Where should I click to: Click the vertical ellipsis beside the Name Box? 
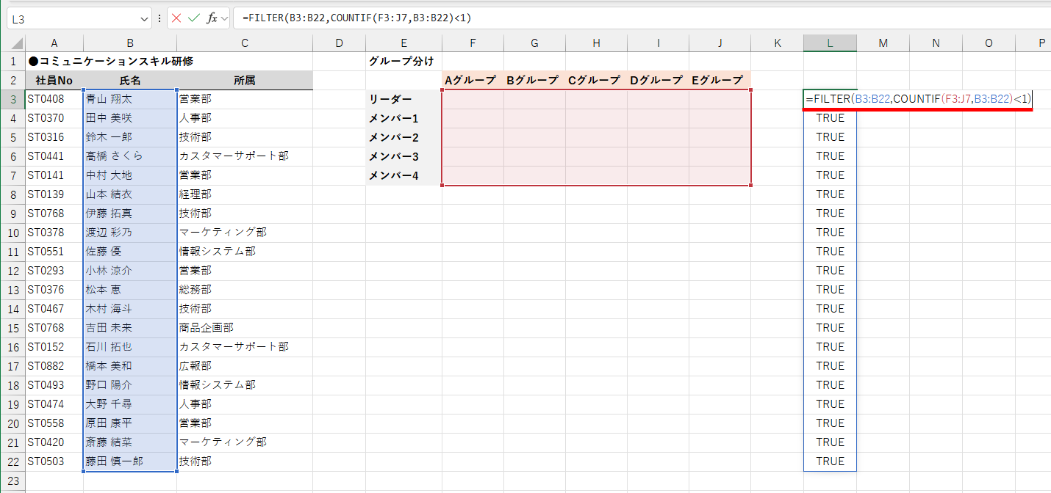click(159, 19)
